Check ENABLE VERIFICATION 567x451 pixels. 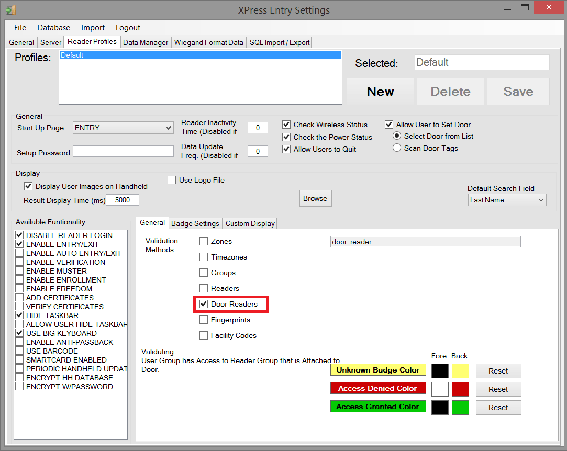click(19, 262)
